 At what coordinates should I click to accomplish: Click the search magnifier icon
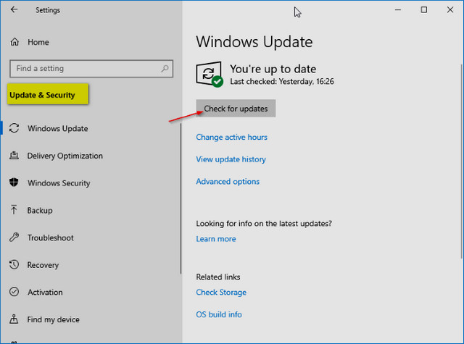click(165, 69)
